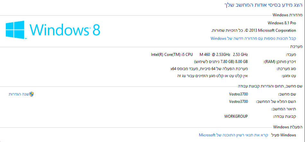Click the Windows 8 wordmark text
Screen dimensions: 305x142
[x=65, y=30]
